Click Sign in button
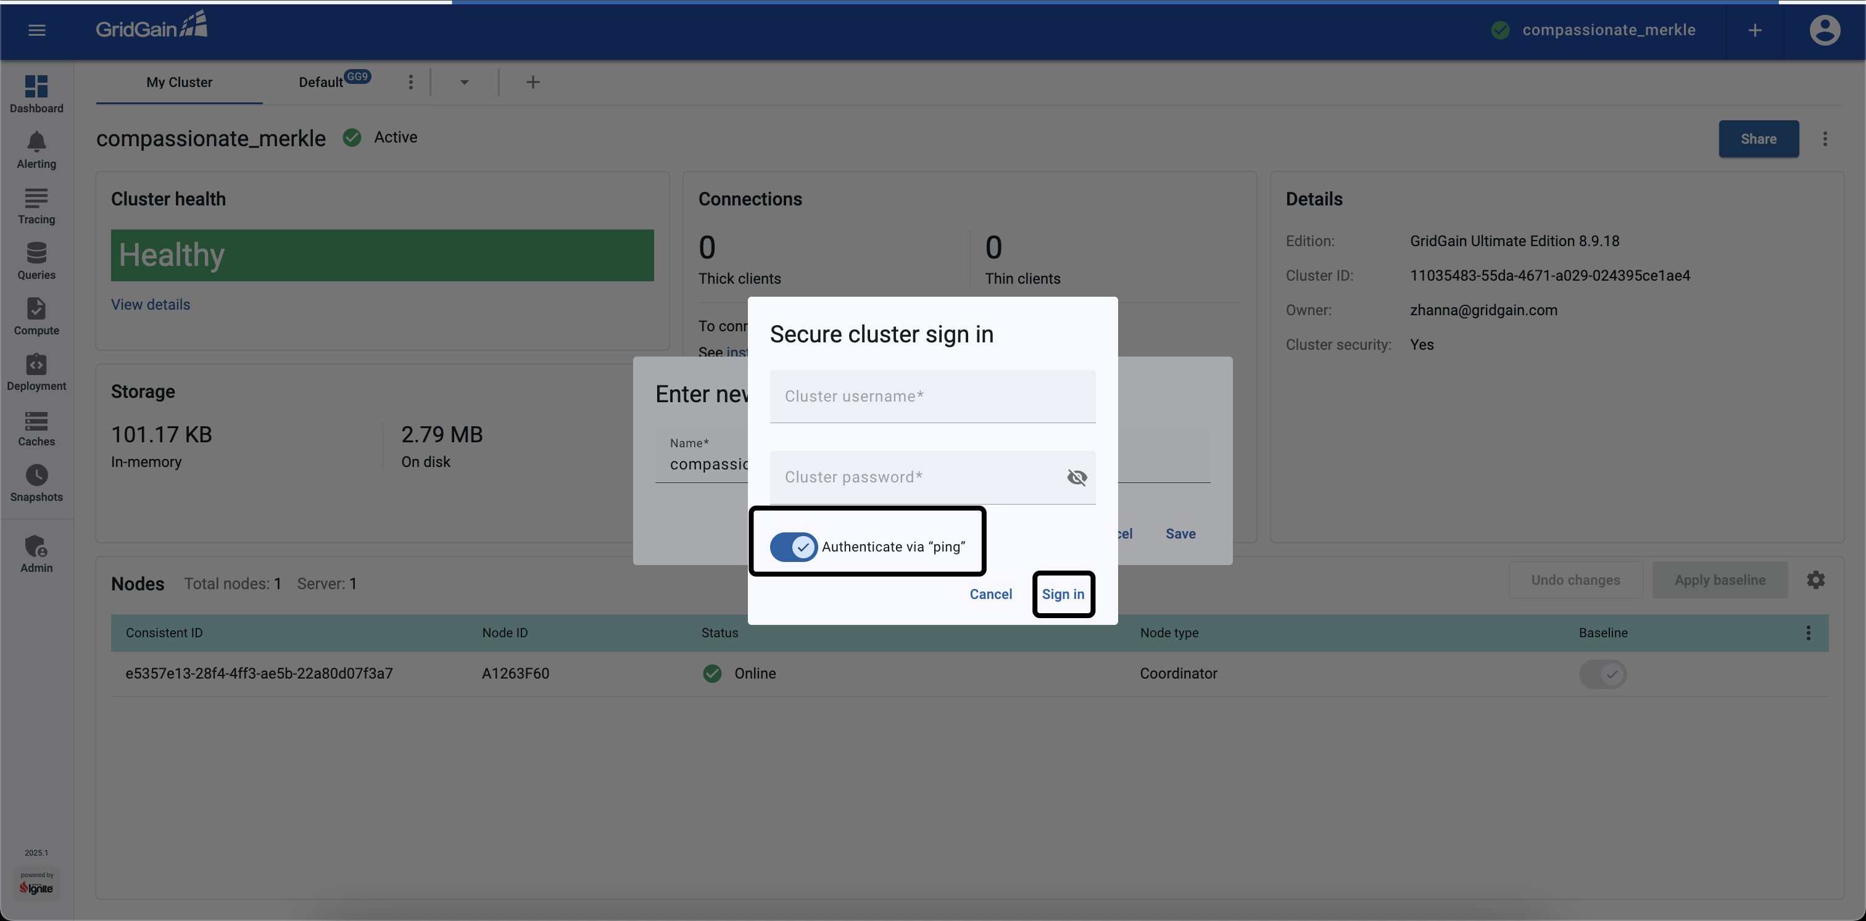1866x921 pixels. coord(1063,593)
